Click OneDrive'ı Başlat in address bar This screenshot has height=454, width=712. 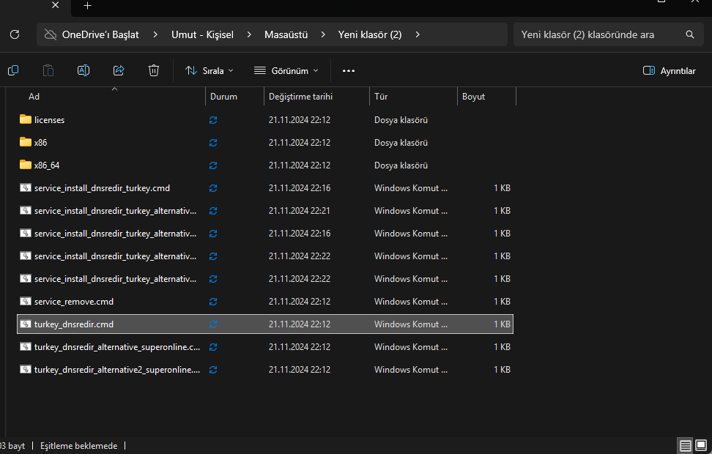(x=100, y=34)
